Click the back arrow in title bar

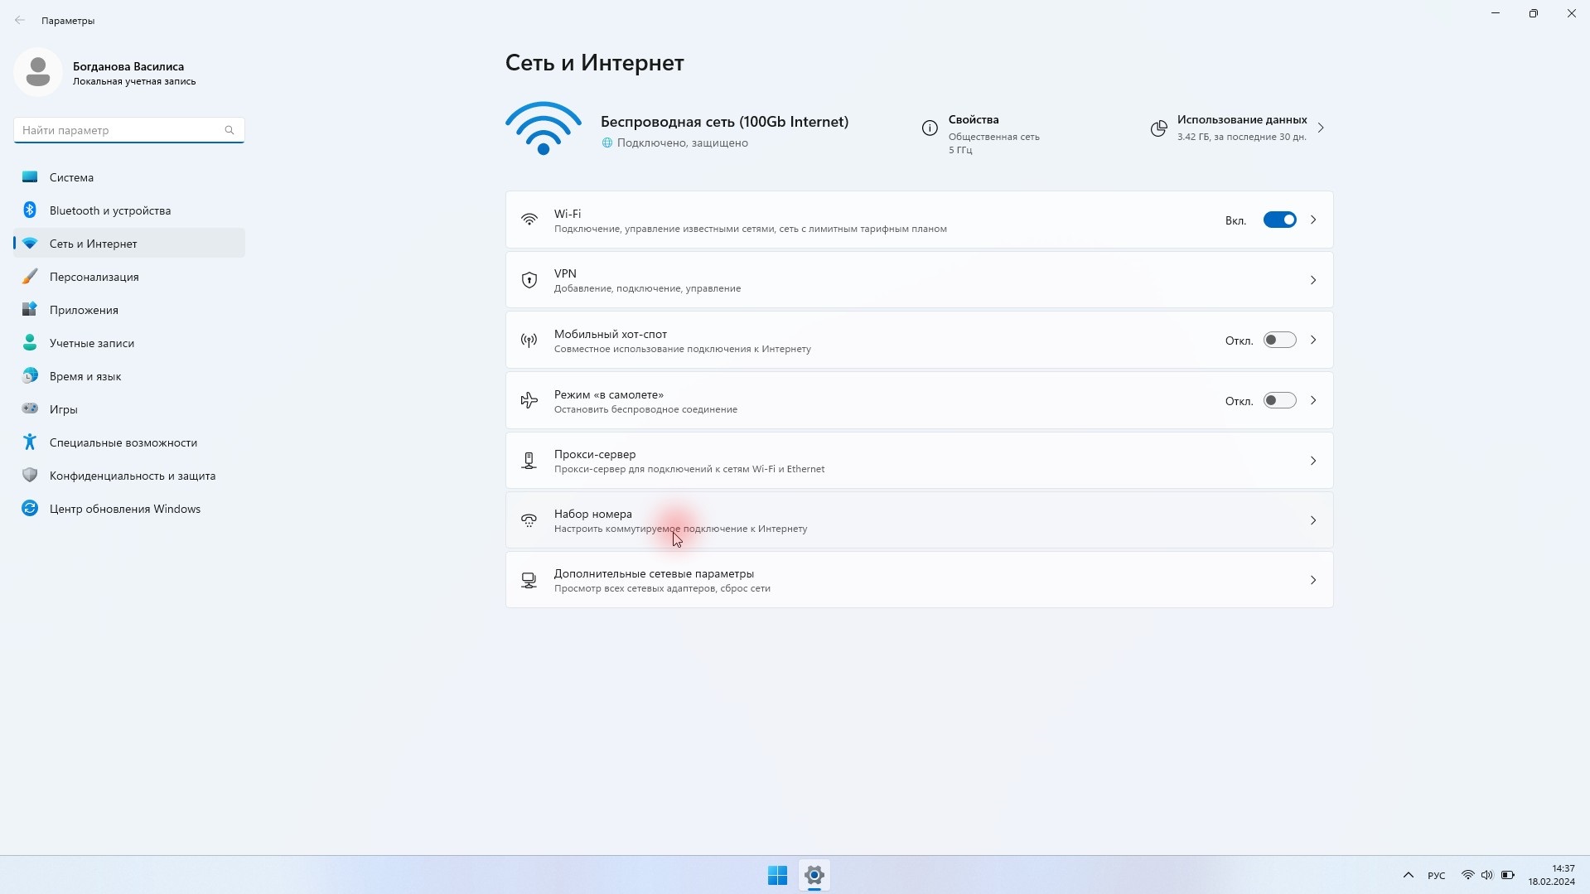pyautogui.click(x=20, y=20)
